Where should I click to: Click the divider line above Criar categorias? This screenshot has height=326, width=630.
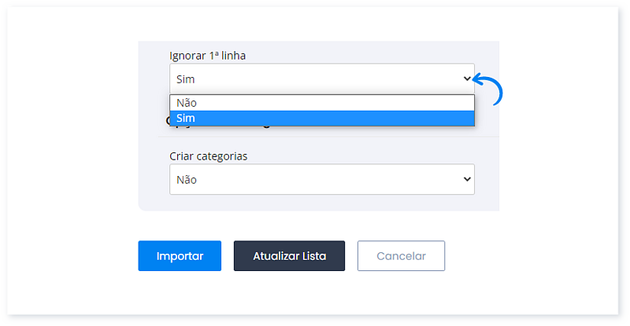[x=315, y=137]
